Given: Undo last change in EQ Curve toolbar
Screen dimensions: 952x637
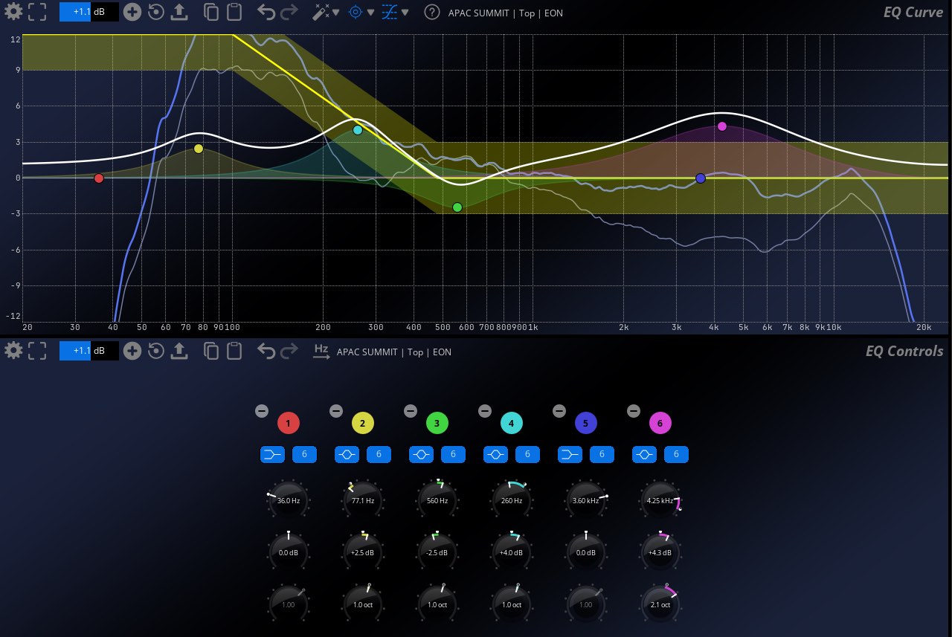Looking at the screenshot, I should point(266,12).
